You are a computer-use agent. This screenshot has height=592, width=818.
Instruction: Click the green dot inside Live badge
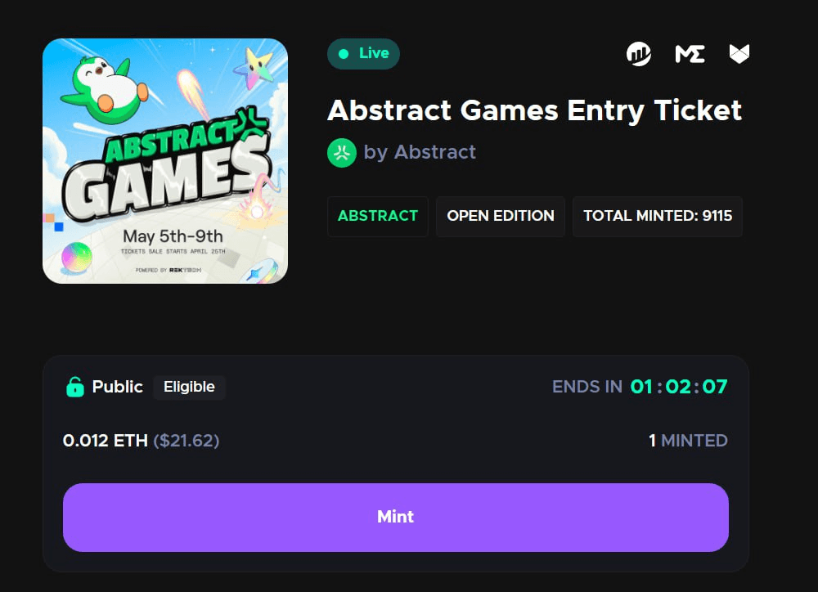[x=344, y=54]
